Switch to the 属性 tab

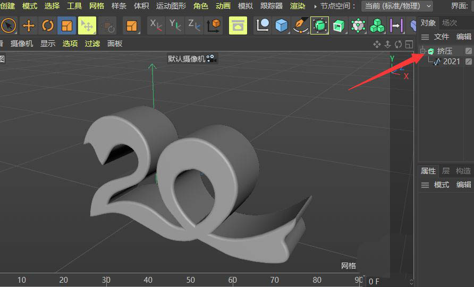428,171
